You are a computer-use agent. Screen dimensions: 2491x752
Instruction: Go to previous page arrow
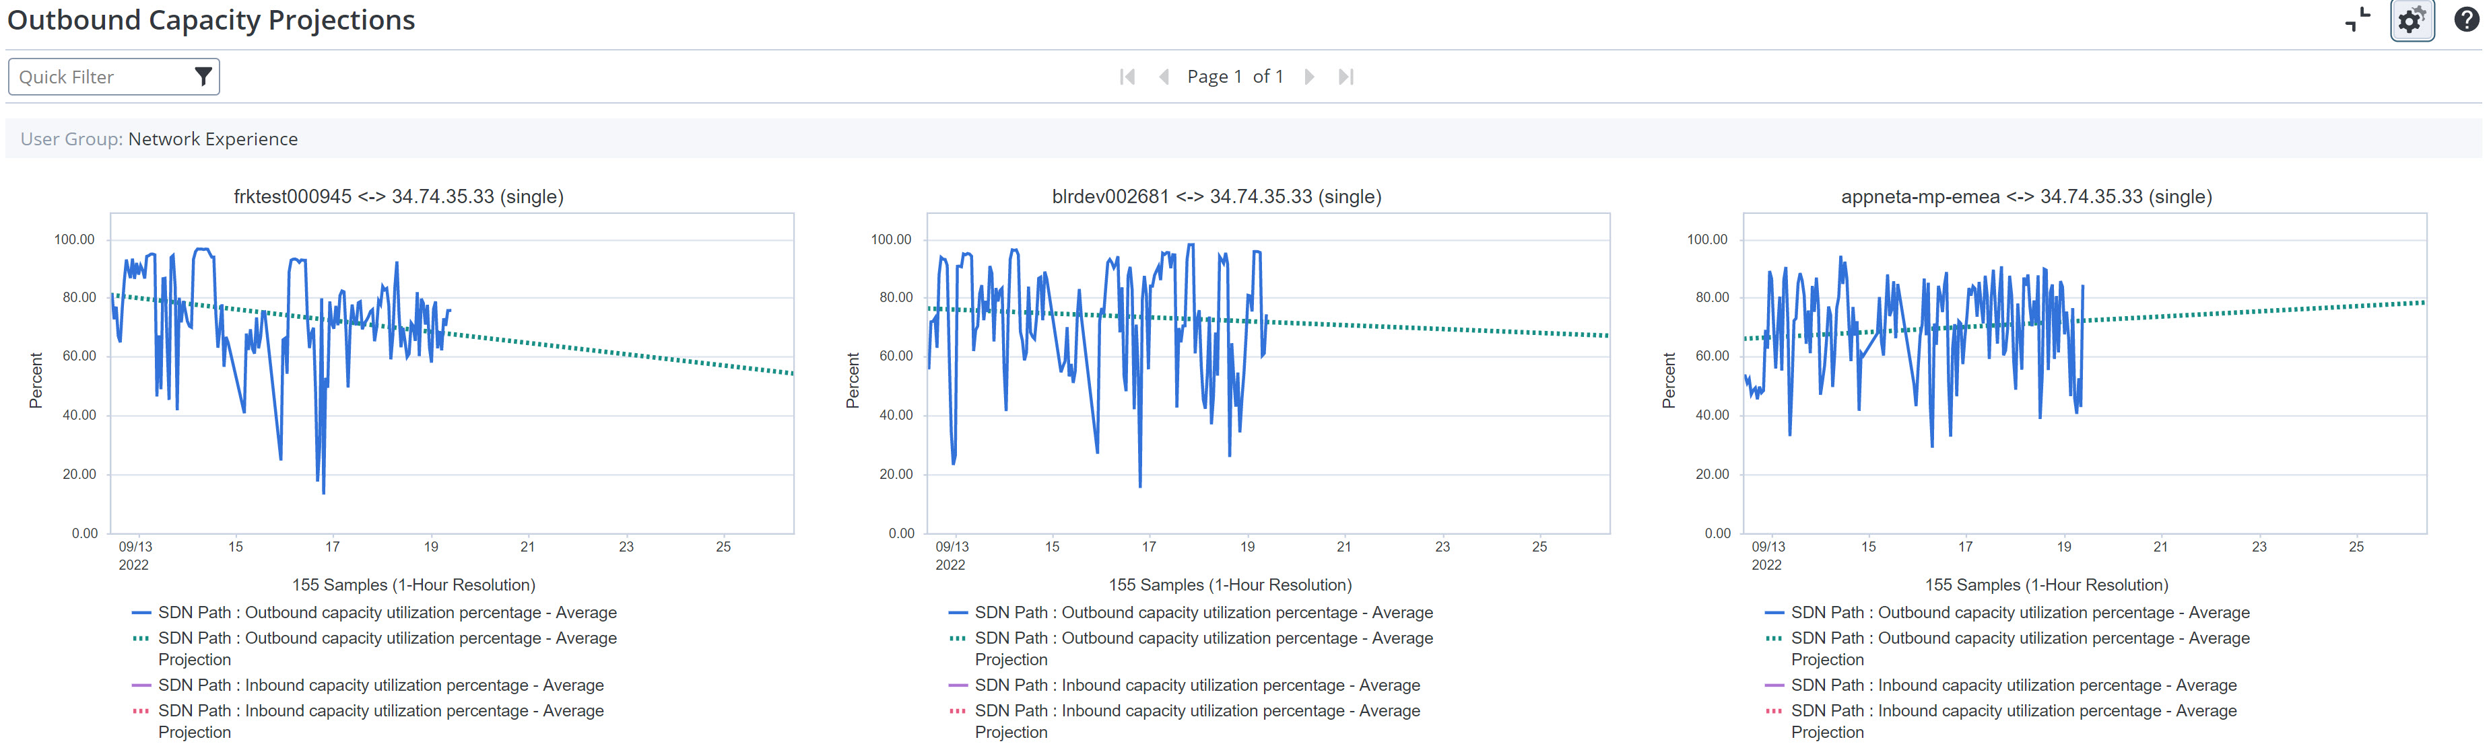coord(1164,77)
